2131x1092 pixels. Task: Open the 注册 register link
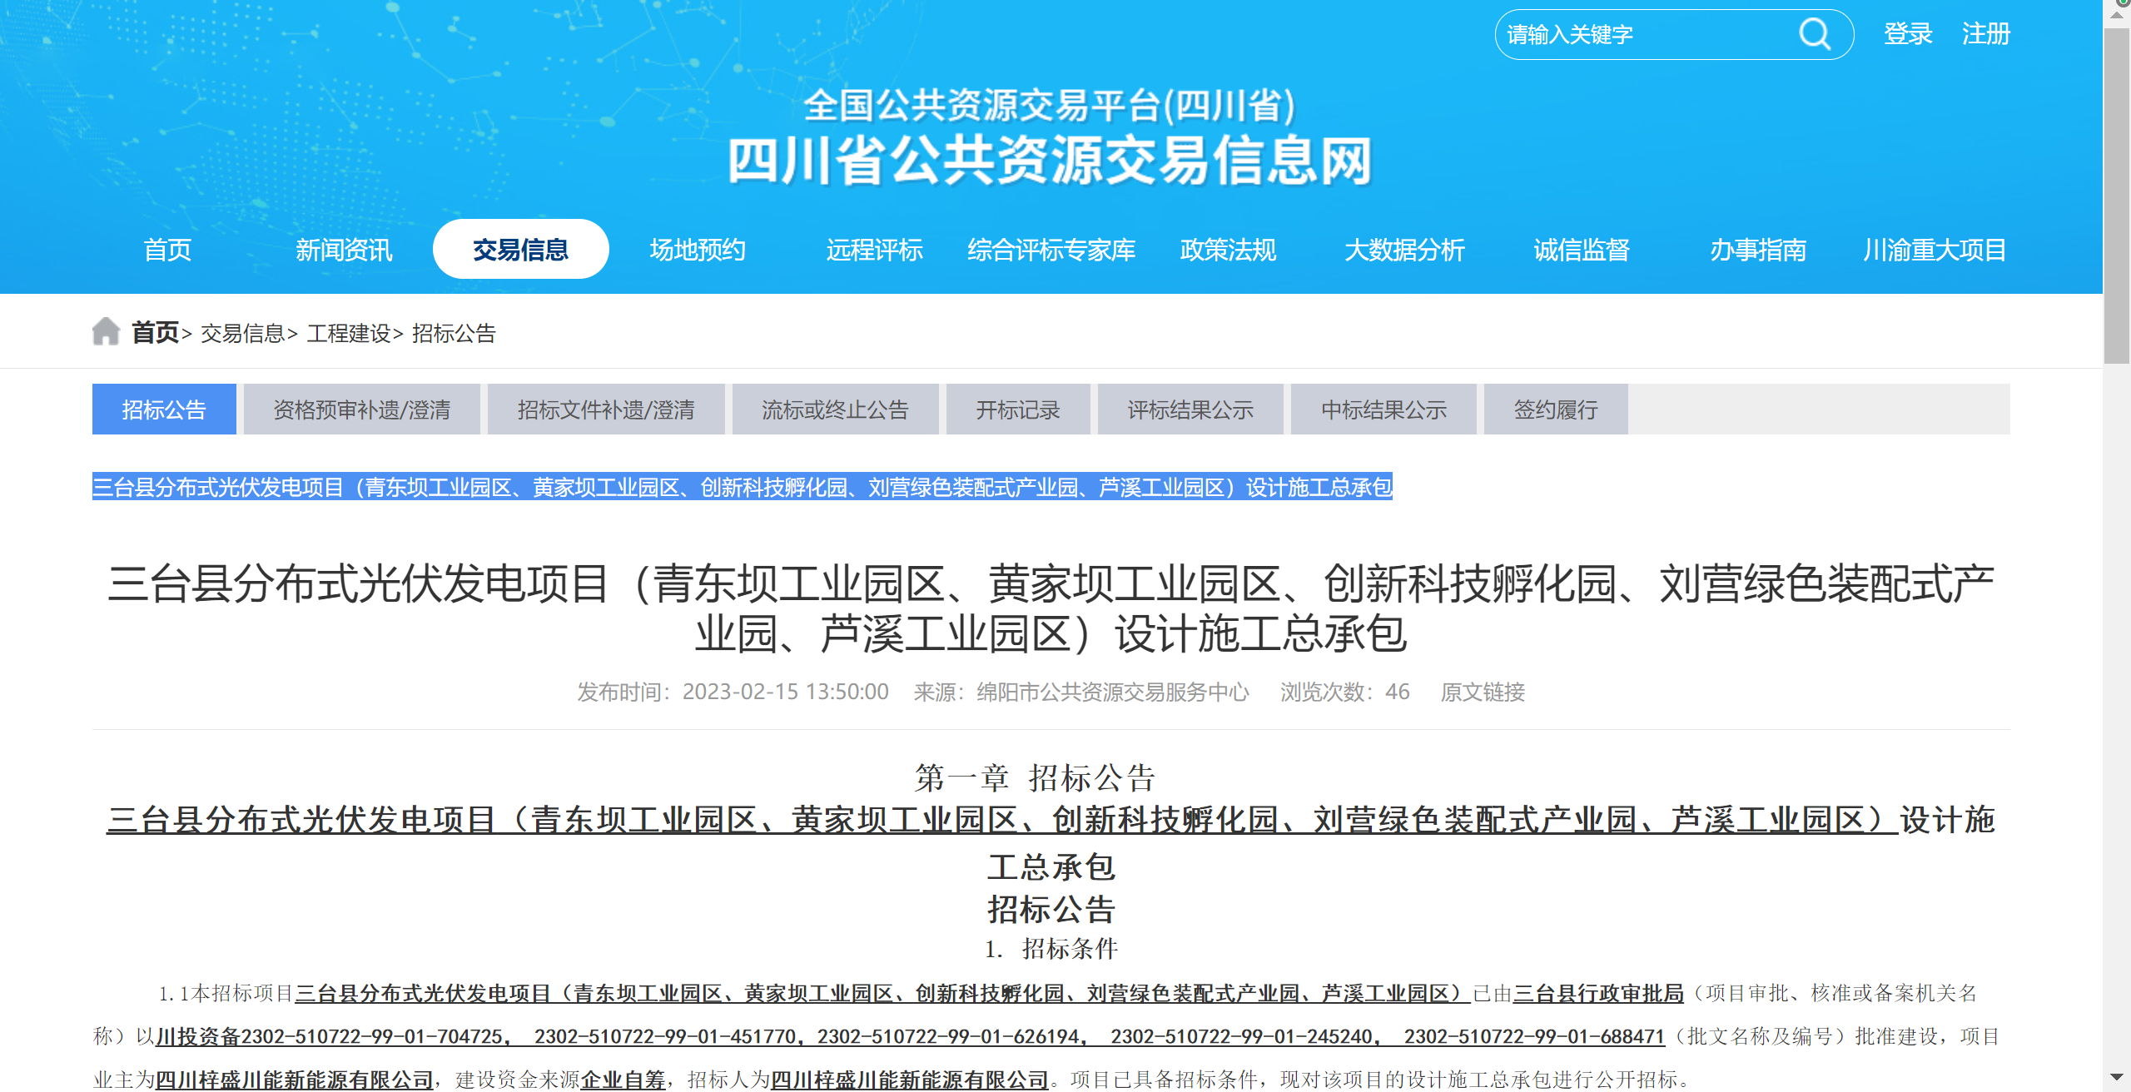(1986, 34)
